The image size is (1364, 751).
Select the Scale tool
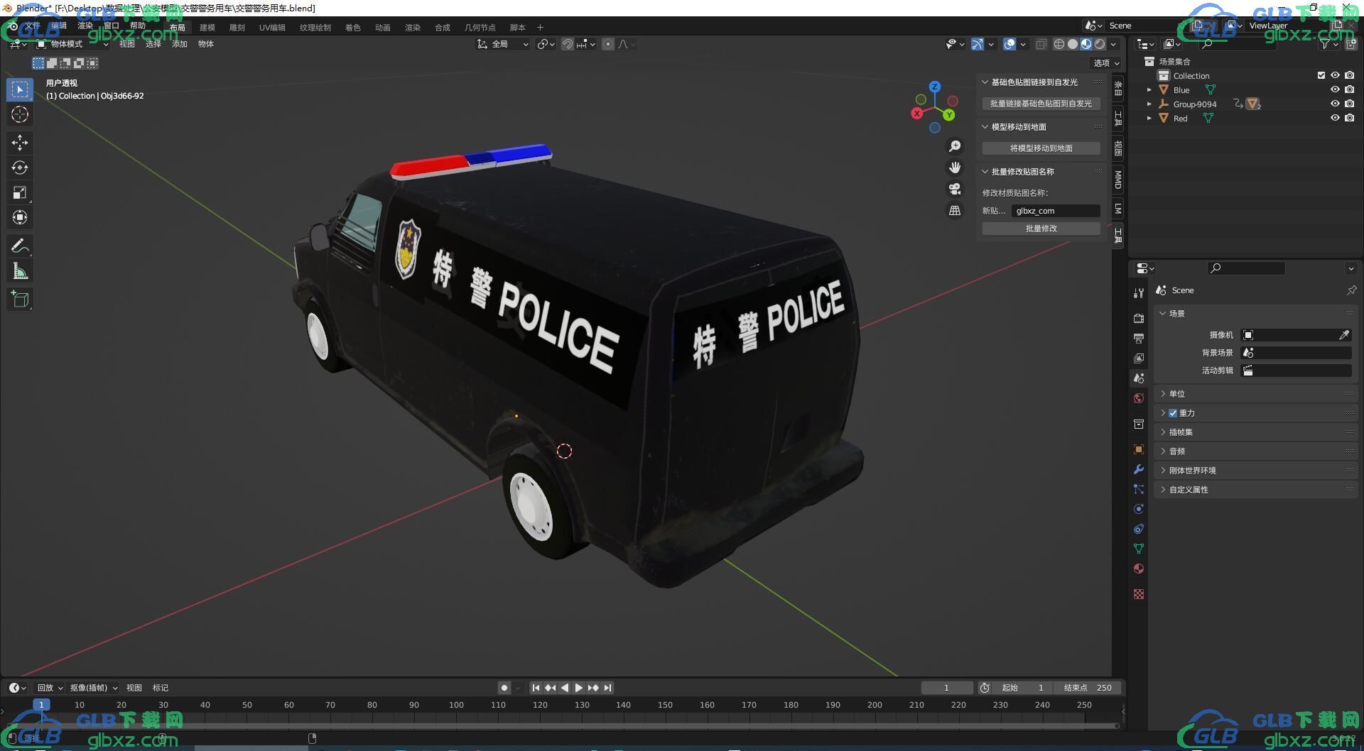pyautogui.click(x=20, y=192)
